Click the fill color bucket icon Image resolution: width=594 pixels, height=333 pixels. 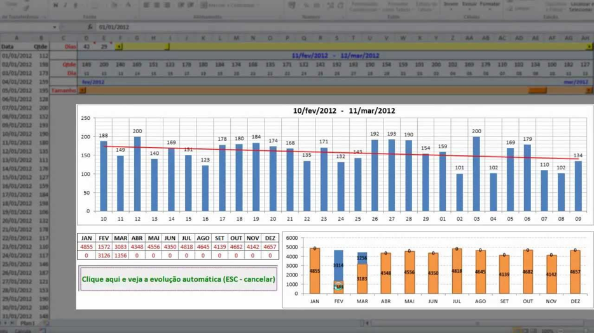pos(114,6)
